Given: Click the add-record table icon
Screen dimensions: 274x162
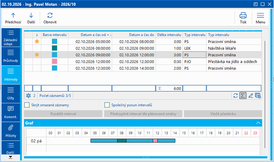Looking at the screenshot, I should [258, 95].
